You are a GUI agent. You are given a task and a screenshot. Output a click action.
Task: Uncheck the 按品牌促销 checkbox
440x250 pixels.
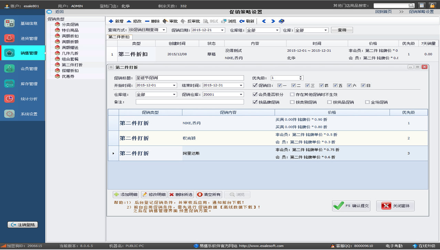[255, 102]
